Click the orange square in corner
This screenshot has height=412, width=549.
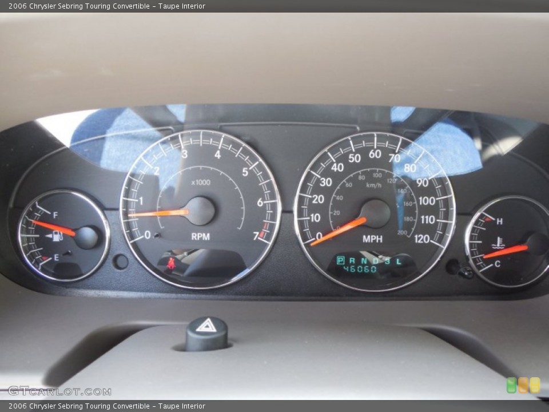pos(523,385)
